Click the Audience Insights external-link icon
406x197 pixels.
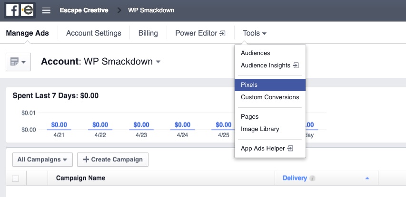(x=296, y=66)
